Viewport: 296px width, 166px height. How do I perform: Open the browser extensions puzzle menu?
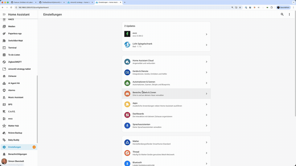click(272, 7)
